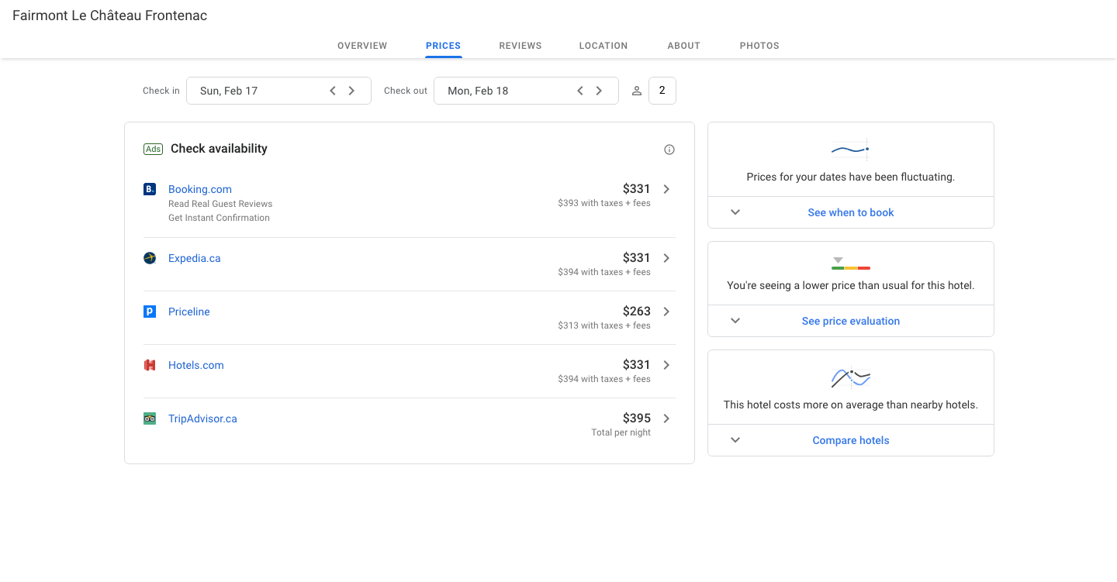The height and width of the screenshot is (582, 1117).
Task: Click the Expedia.ca logo icon
Action: [150, 258]
